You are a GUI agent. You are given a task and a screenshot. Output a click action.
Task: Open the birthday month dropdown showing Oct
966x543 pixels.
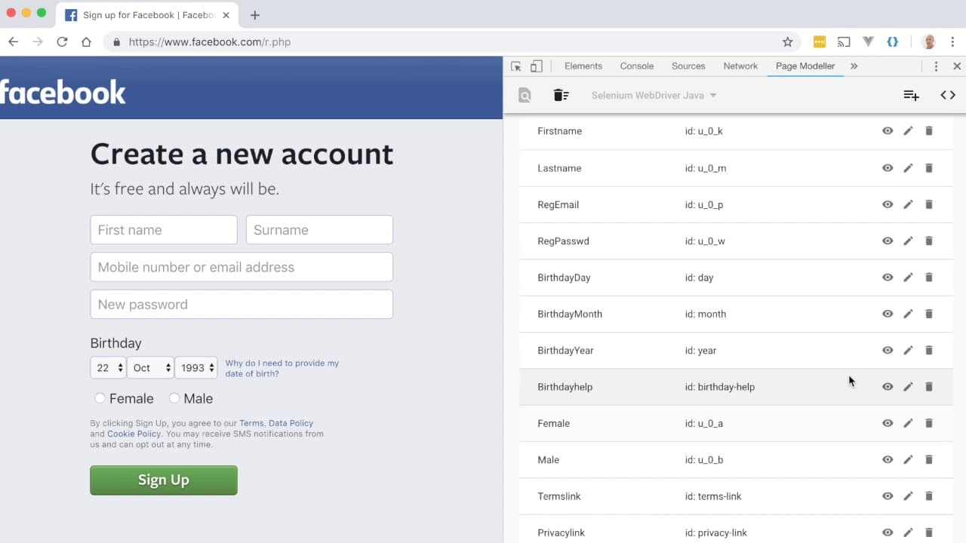pyautogui.click(x=150, y=368)
